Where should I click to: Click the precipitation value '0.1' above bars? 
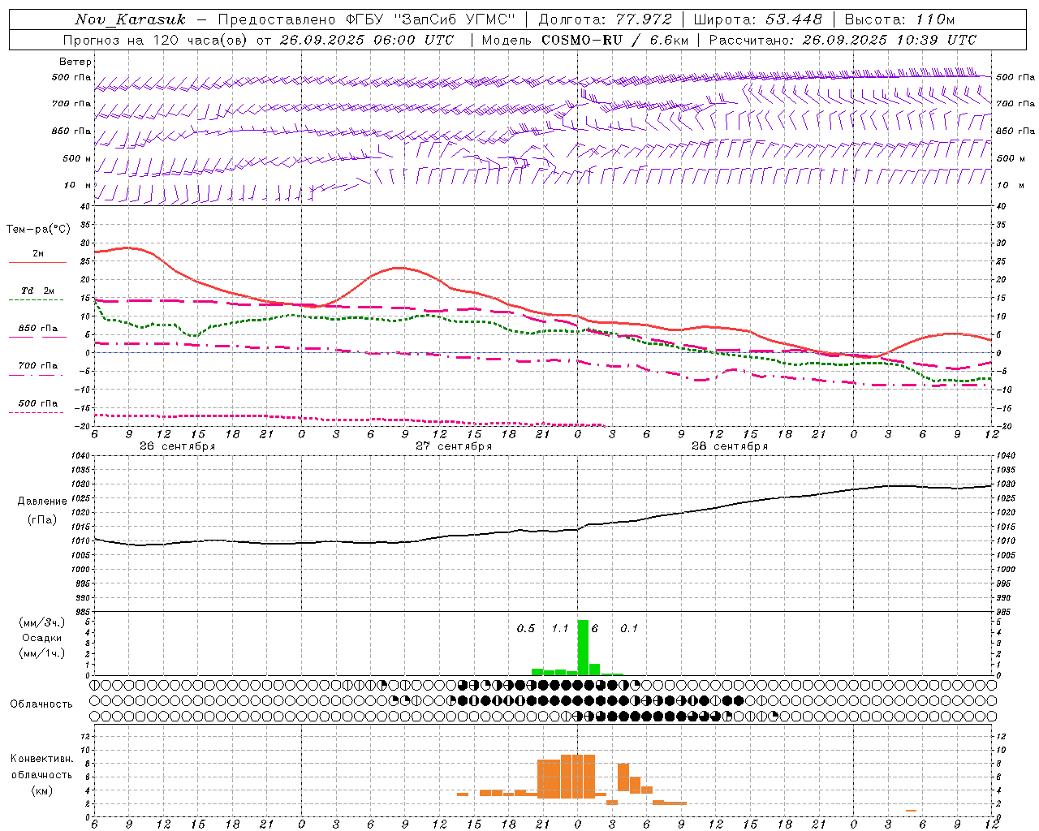point(629,629)
